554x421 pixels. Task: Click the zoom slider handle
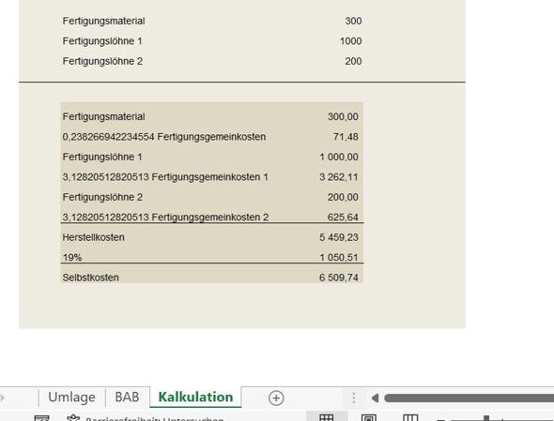[x=486, y=418]
